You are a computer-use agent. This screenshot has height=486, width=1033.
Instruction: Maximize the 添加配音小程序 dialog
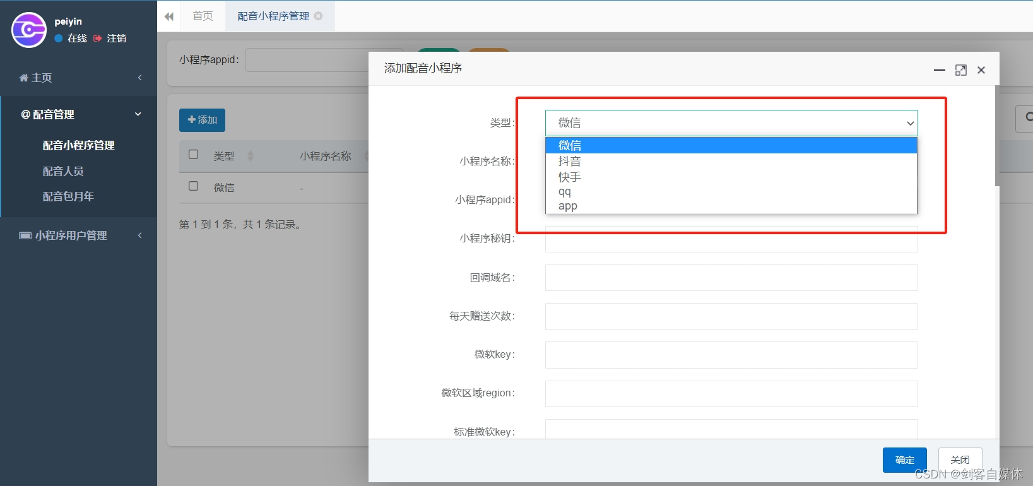point(961,70)
